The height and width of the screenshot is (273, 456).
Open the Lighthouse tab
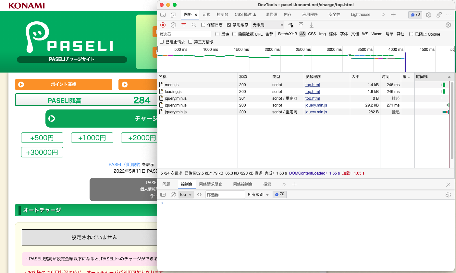(360, 15)
